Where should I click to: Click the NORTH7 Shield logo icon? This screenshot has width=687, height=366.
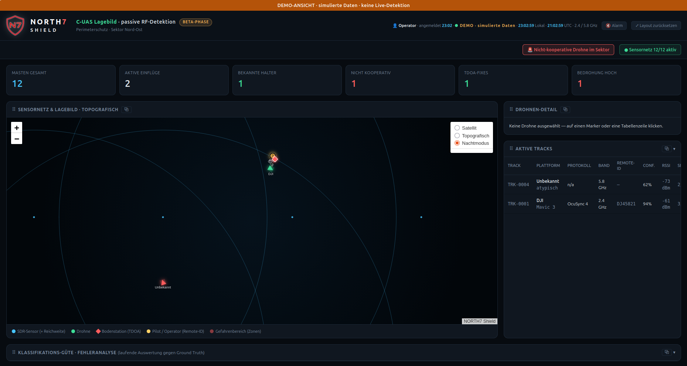(15, 25)
